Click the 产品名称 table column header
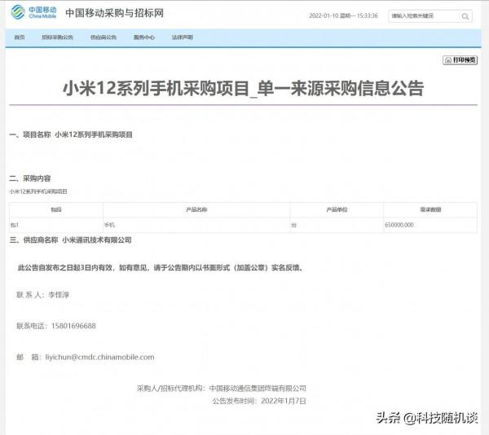 pos(196,209)
